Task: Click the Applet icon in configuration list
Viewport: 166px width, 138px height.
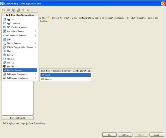Action: (x=5, y=19)
